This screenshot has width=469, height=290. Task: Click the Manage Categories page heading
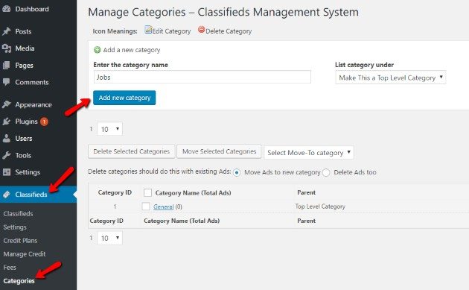click(x=223, y=12)
